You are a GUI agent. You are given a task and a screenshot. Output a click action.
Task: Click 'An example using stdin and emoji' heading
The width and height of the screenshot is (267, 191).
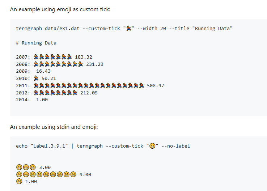coord(54,127)
